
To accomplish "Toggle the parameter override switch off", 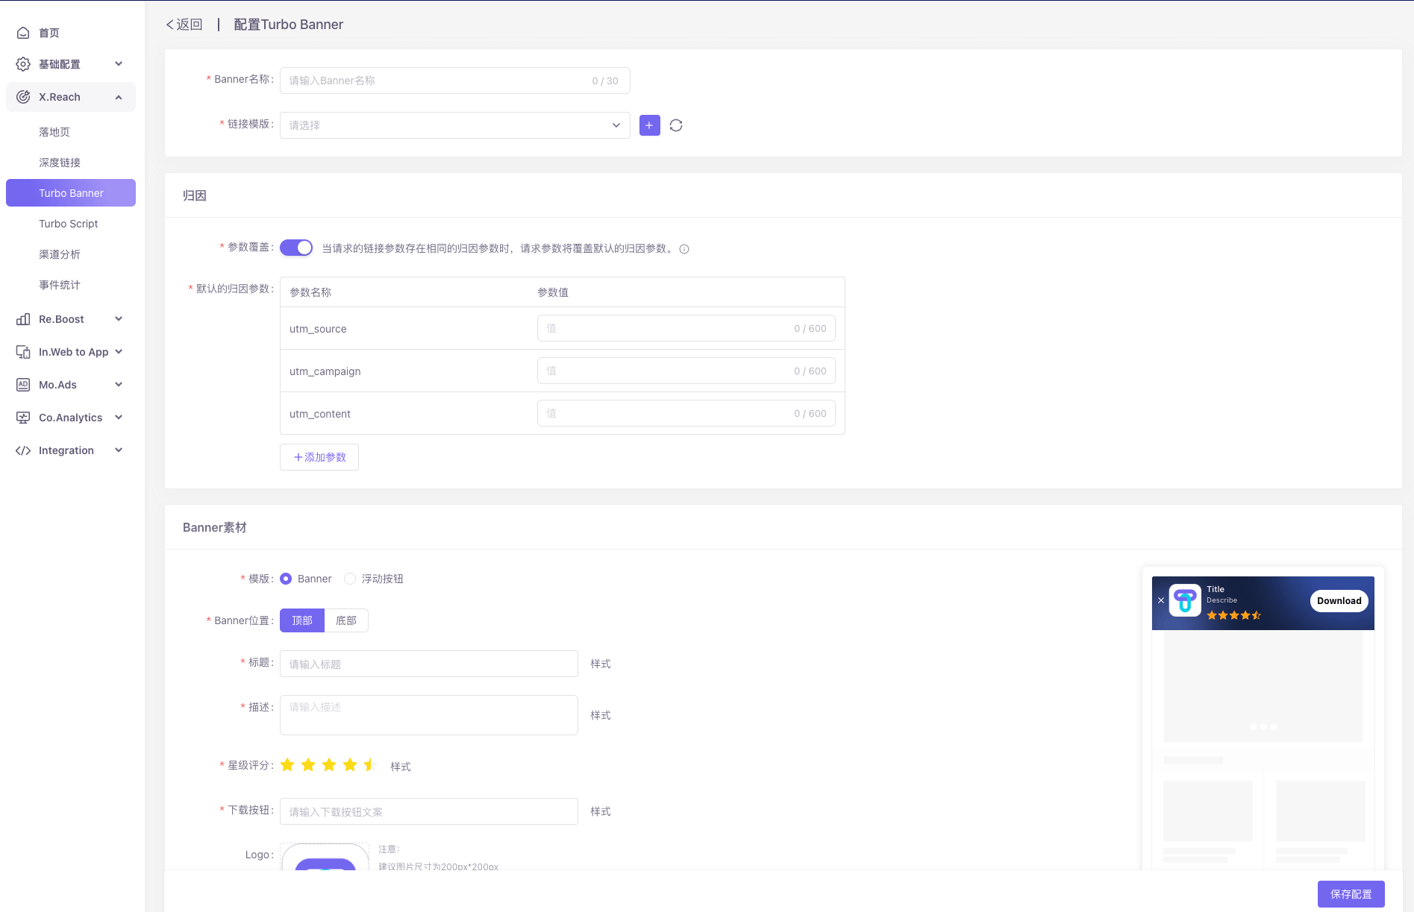I will click(296, 248).
